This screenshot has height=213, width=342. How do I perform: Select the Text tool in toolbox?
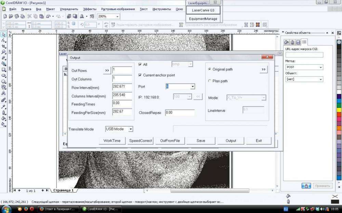click(3, 93)
